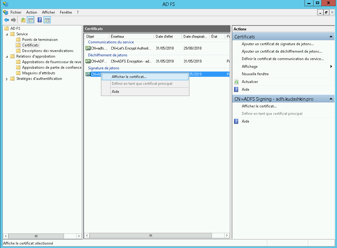Click Approbations de fournisseur folder icon
Screen dimensions: 337x248
click(18, 62)
